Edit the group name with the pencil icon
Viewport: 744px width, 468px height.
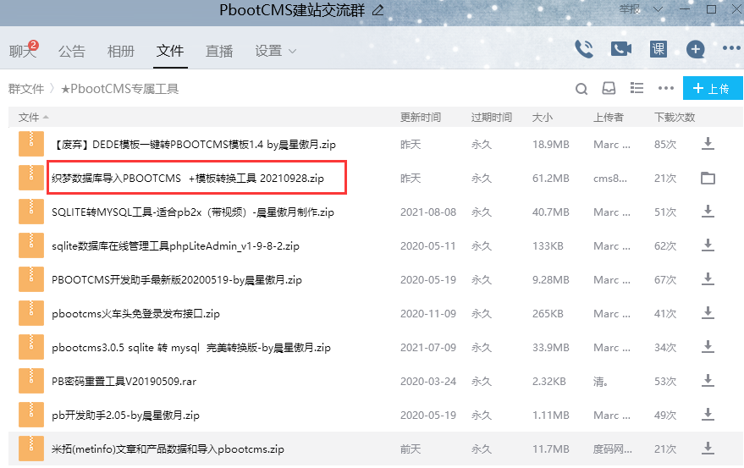click(x=378, y=10)
